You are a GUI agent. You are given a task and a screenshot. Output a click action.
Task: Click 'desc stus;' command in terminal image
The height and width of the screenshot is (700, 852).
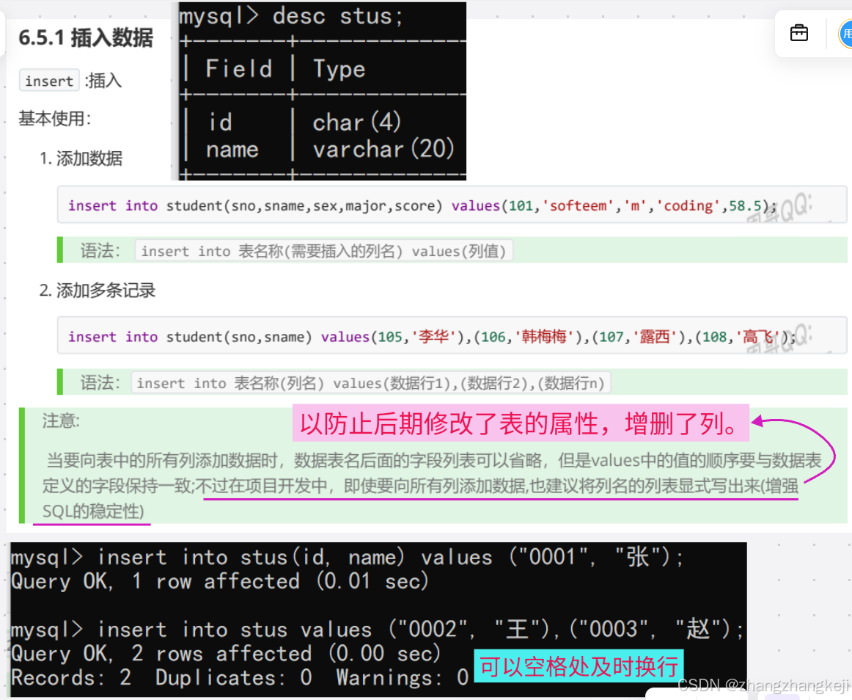pyautogui.click(x=337, y=15)
